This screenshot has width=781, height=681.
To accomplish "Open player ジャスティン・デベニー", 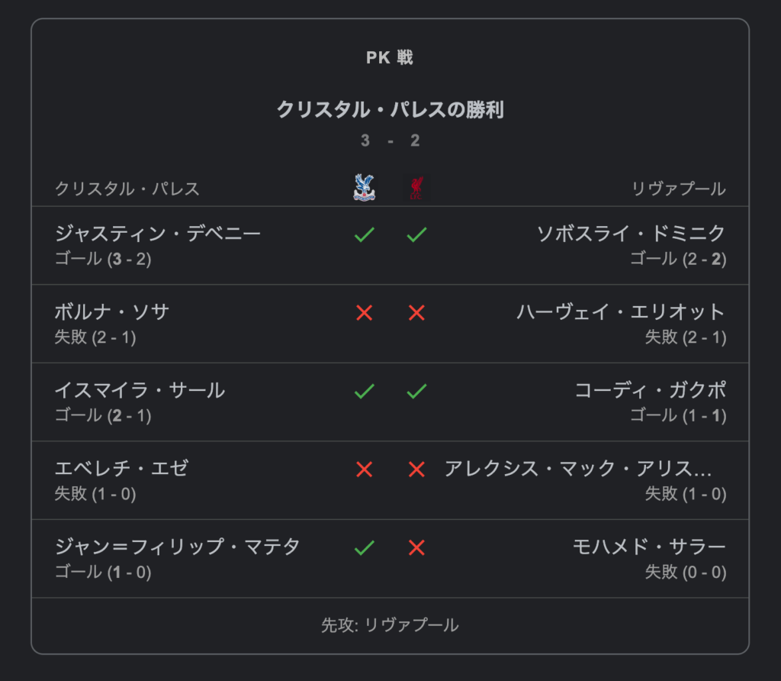I will point(157,234).
